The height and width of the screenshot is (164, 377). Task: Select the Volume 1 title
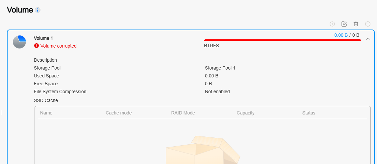(x=43, y=38)
